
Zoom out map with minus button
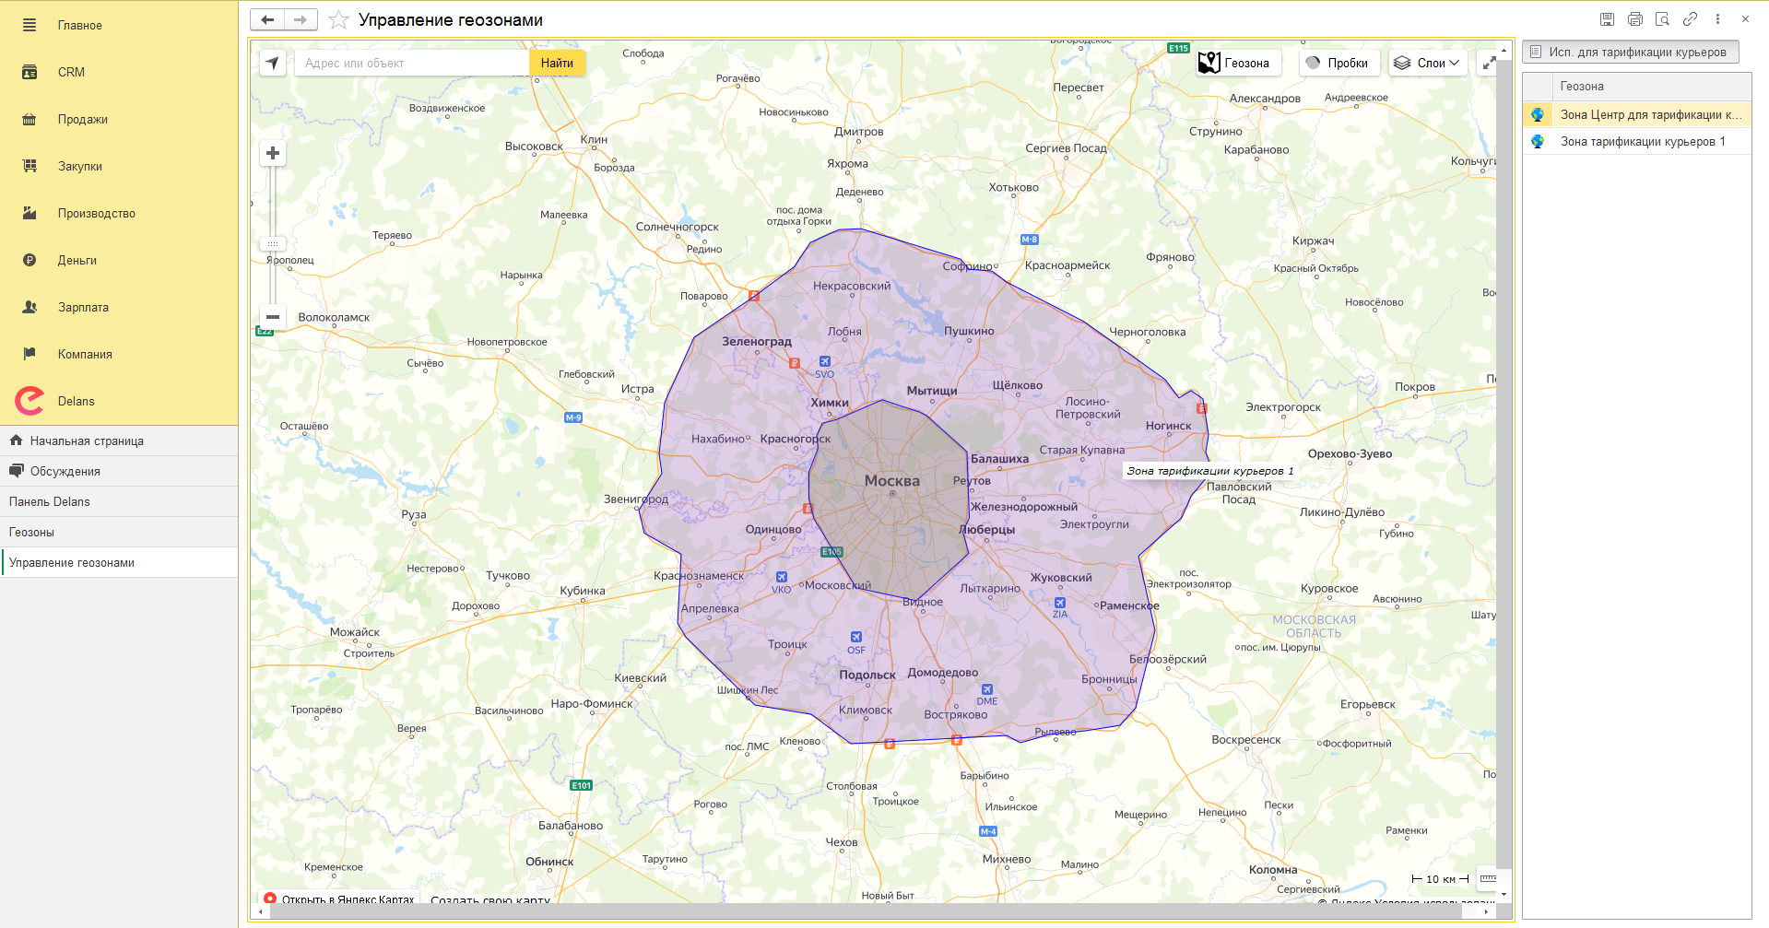pyautogui.click(x=273, y=317)
